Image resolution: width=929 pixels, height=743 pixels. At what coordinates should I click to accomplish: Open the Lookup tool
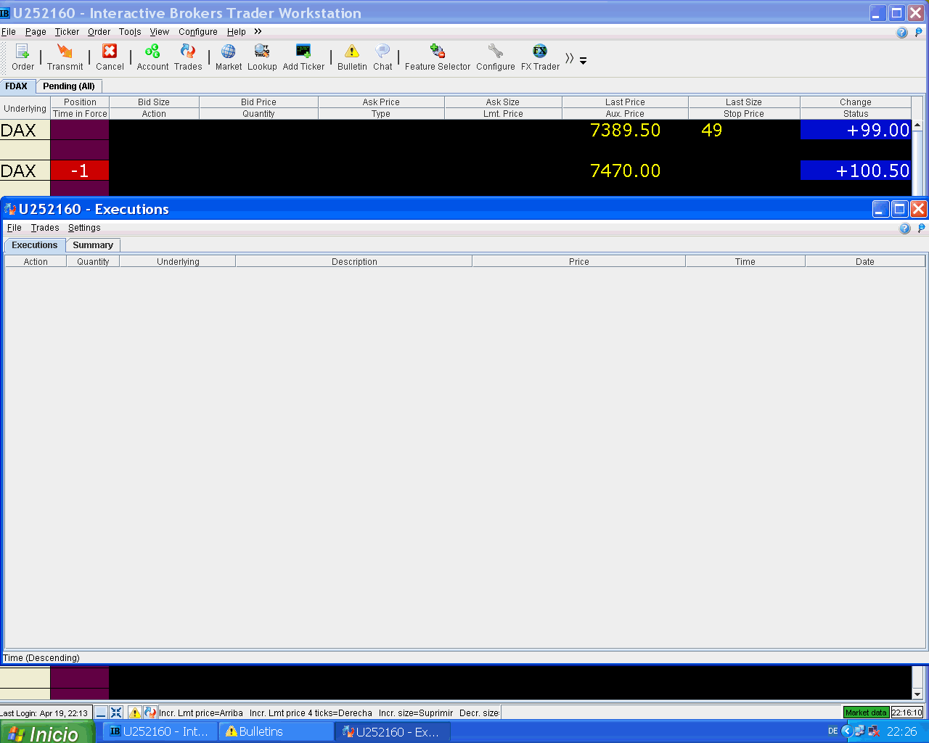tap(262, 57)
